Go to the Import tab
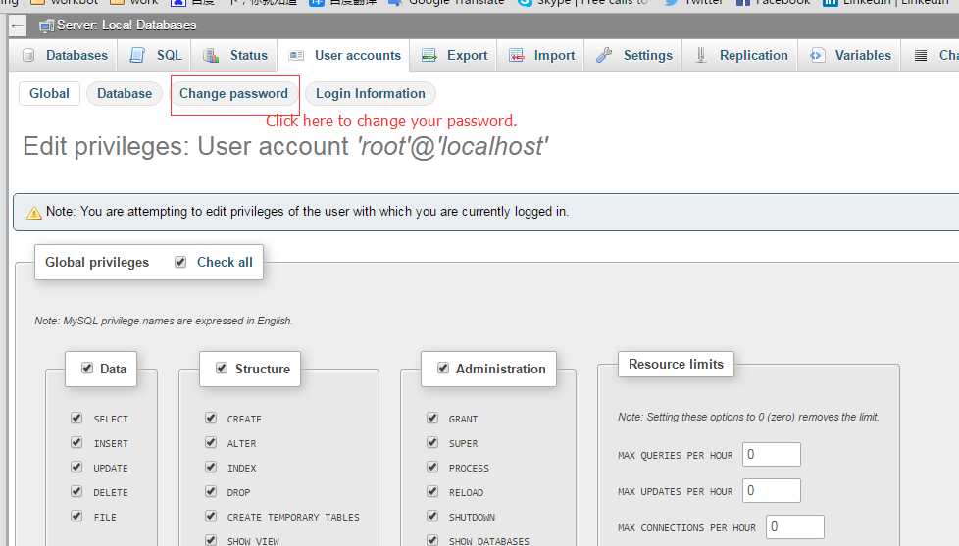The image size is (959, 546). click(x=542, y=56)
